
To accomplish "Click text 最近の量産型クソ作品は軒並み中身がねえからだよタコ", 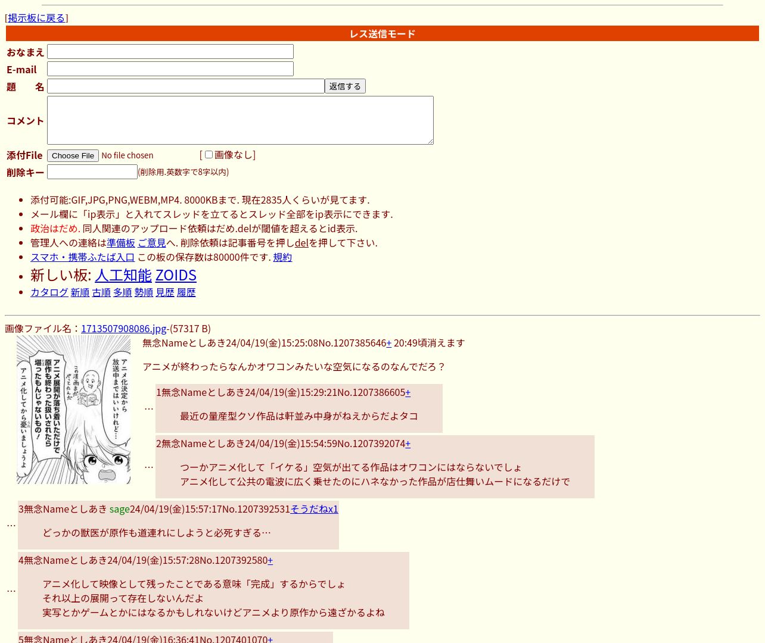I will click(299, 416).
